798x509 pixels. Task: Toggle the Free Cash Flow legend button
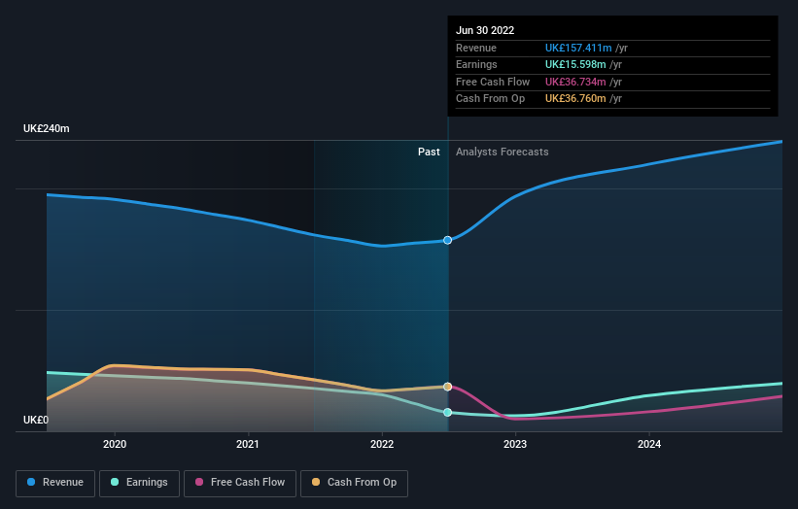click(x=240, y=483)
